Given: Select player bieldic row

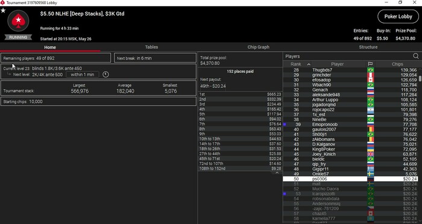Looking at the screenshot, I should 350,159.
